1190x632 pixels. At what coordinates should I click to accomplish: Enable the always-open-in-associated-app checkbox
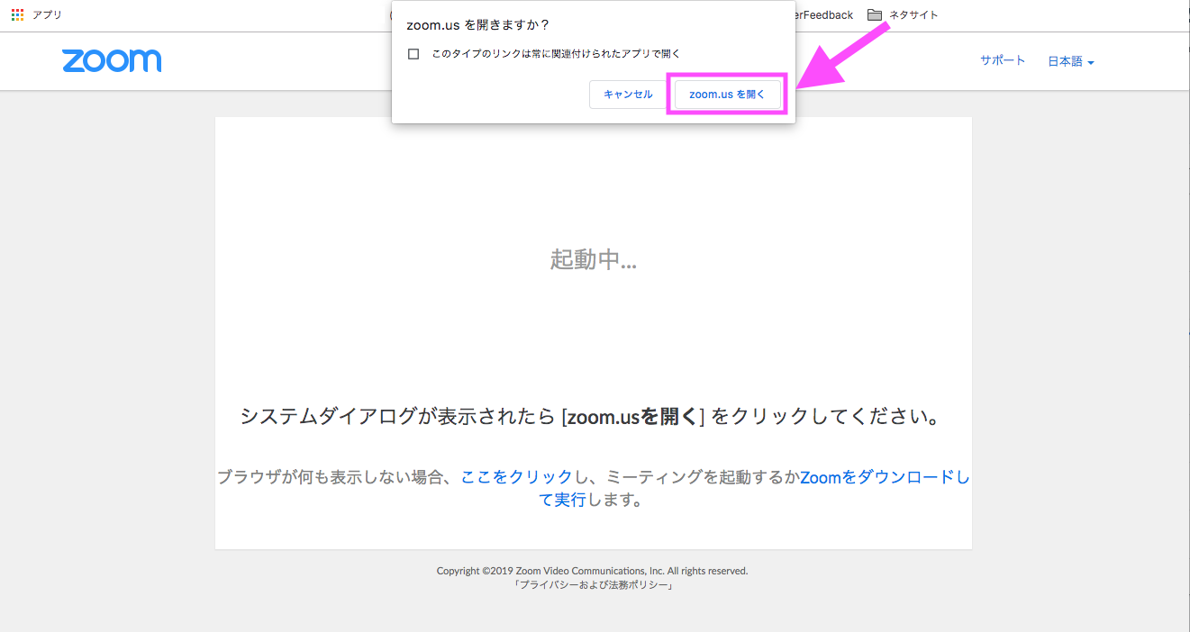click(x=413, y=54)
